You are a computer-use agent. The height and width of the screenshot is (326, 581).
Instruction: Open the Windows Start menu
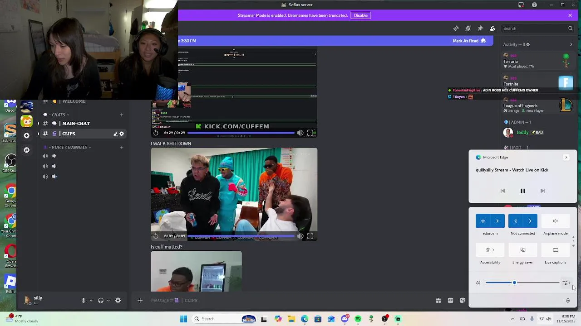coord(183,319)
